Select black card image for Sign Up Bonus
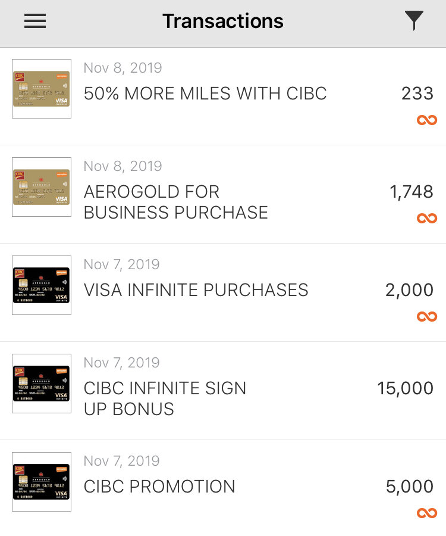The height and width of the screenshot is (536, 446). click(42, 384)
